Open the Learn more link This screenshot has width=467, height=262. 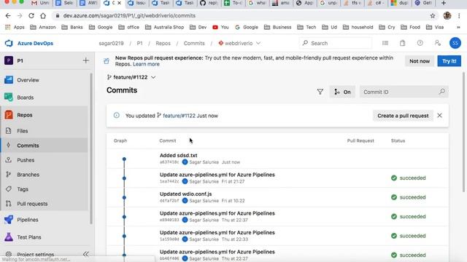click(x=146, y=64)
